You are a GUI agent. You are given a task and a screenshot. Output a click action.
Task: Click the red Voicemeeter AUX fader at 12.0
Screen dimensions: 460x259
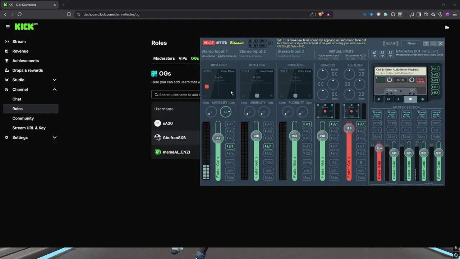[349, 128]
